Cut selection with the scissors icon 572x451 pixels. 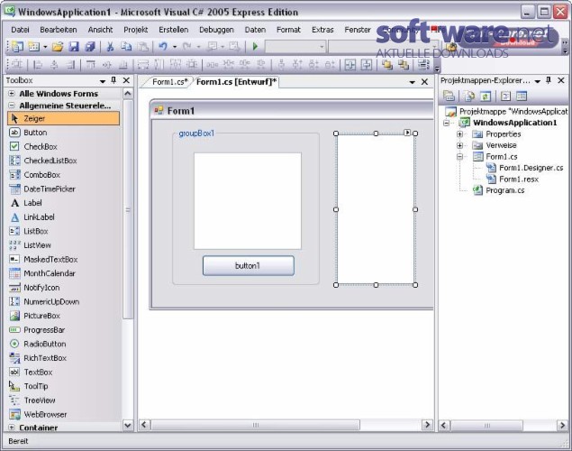[110, 47]
